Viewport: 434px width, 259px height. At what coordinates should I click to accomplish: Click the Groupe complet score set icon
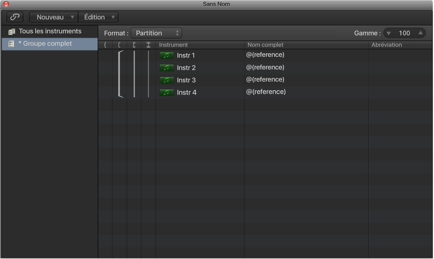[x=12, y=44]
